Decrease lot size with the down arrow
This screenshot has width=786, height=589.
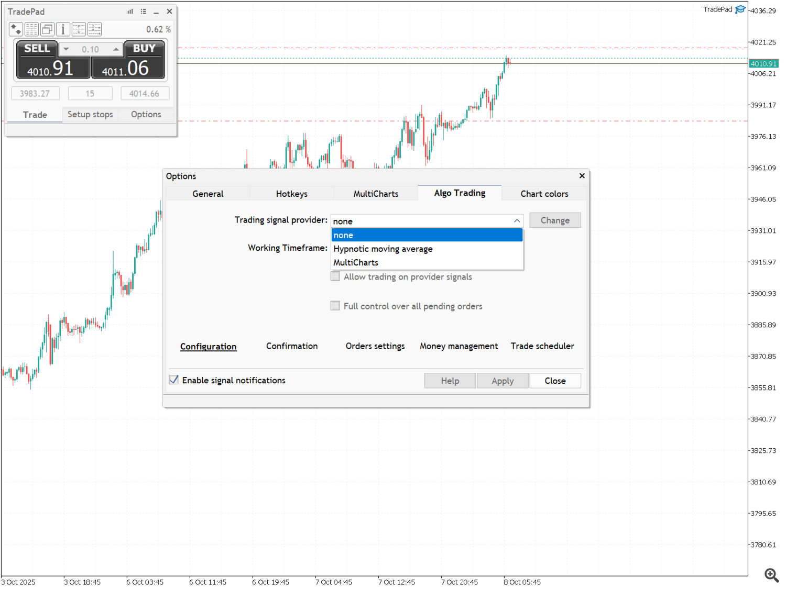[x=66, y=49]
